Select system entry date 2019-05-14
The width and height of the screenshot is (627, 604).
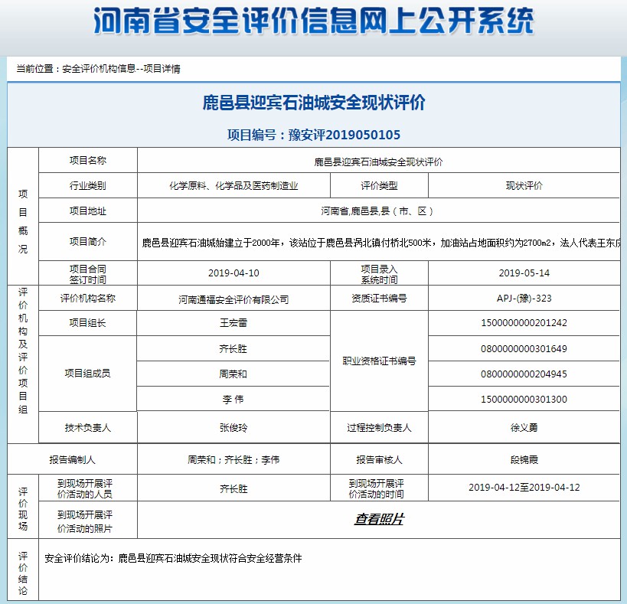[524, 273]
